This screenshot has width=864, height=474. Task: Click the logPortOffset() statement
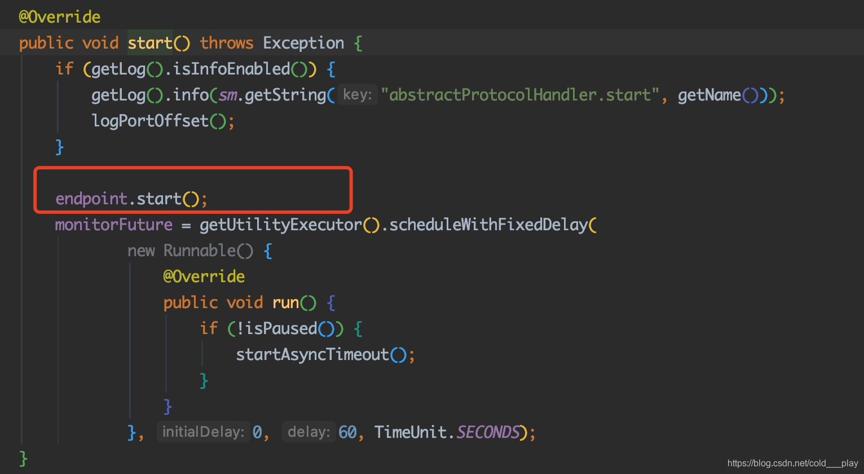pos(163,121)
